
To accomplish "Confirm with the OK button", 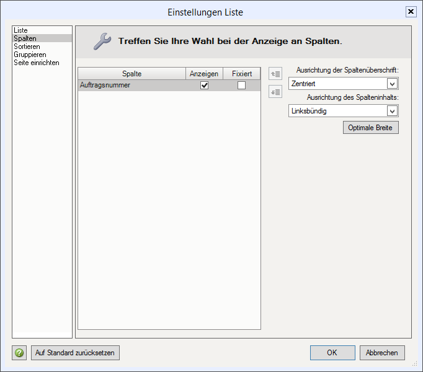I will pyautogui.click(x=332, y=353).
